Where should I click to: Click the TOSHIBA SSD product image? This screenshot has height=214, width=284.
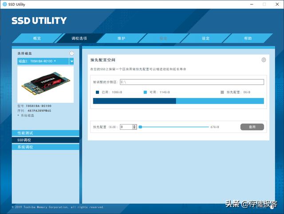point(45,84)
